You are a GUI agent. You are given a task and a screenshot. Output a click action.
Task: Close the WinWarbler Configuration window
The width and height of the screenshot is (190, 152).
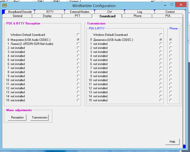point(181,5)
